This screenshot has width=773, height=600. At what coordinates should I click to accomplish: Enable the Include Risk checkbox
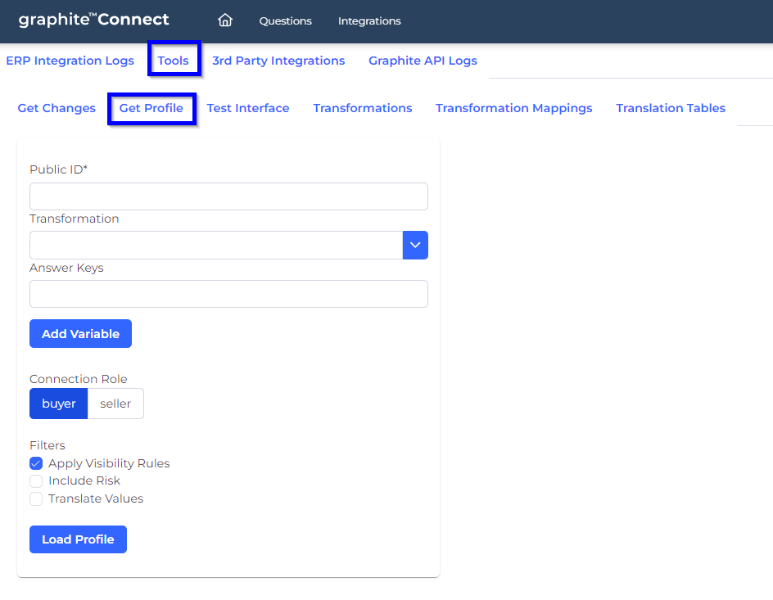[x=36, y=480]
